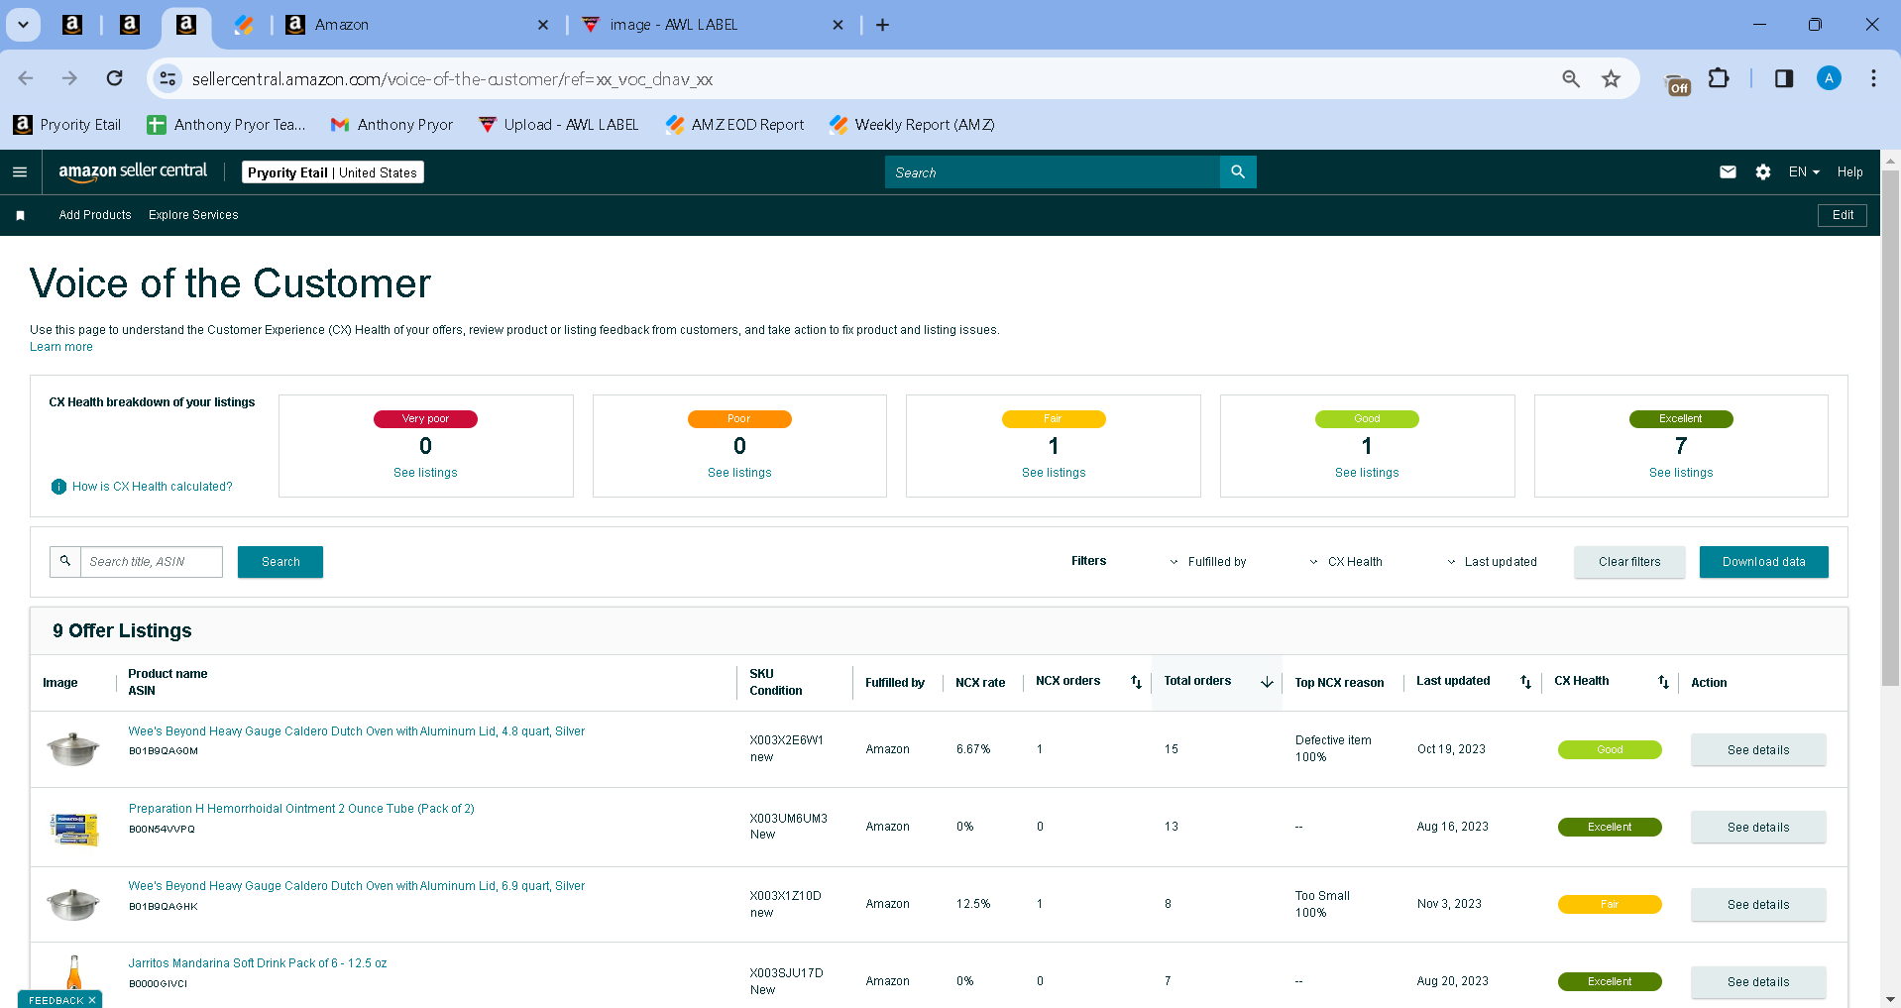This screenshot has width=1901, height=1008.
Task: Sort by Total orders down arrow
Action: click(x=1267, y=682)
